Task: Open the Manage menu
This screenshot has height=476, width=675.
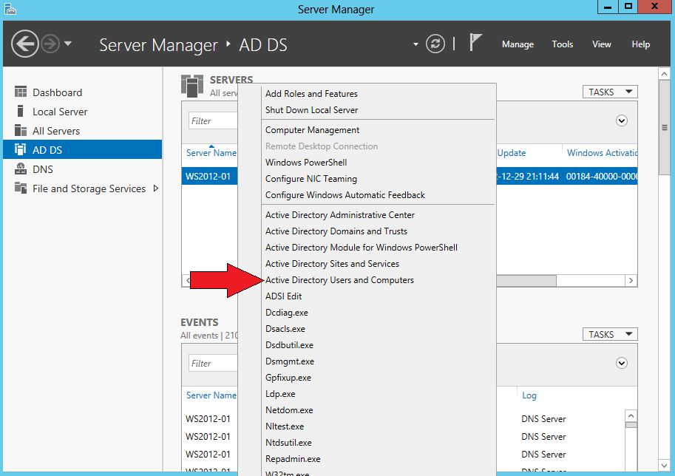Action: (518, 44)
